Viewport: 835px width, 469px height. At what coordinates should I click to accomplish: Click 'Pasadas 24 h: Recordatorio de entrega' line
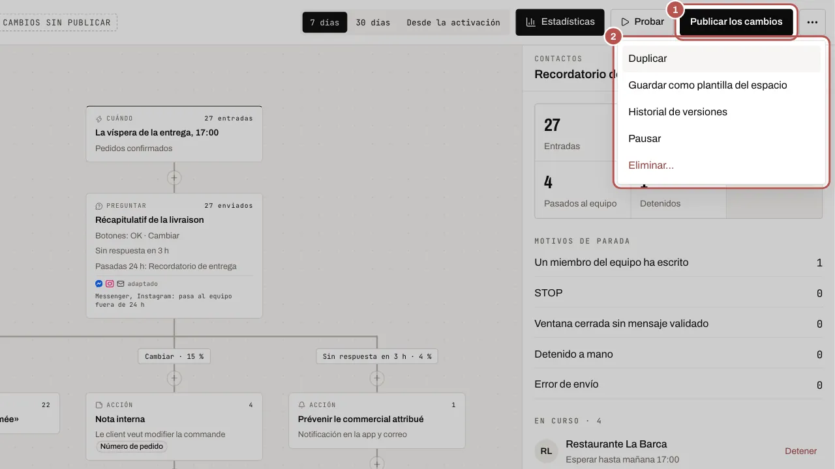[166, 266]
